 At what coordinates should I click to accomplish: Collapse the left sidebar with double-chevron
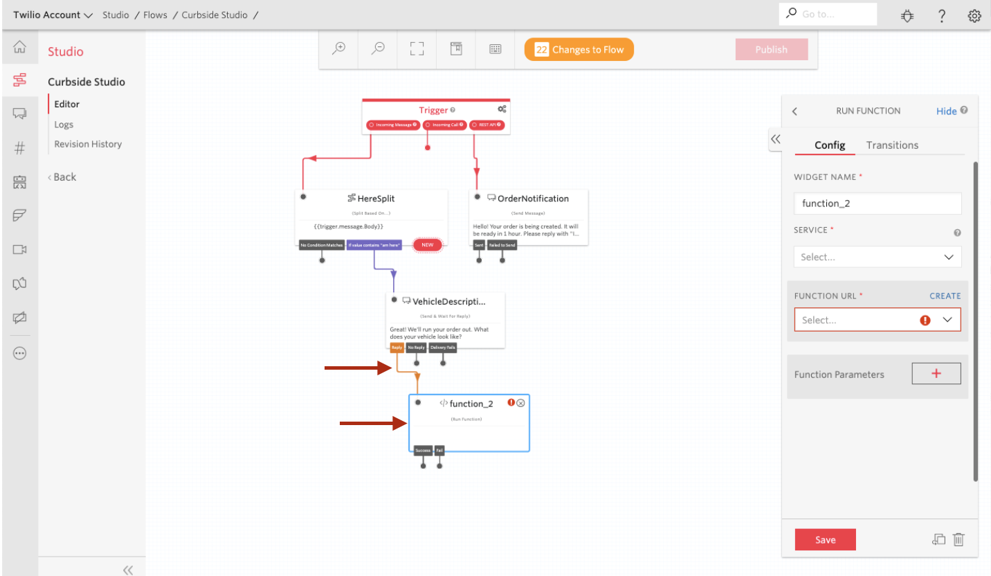point(128,570)
